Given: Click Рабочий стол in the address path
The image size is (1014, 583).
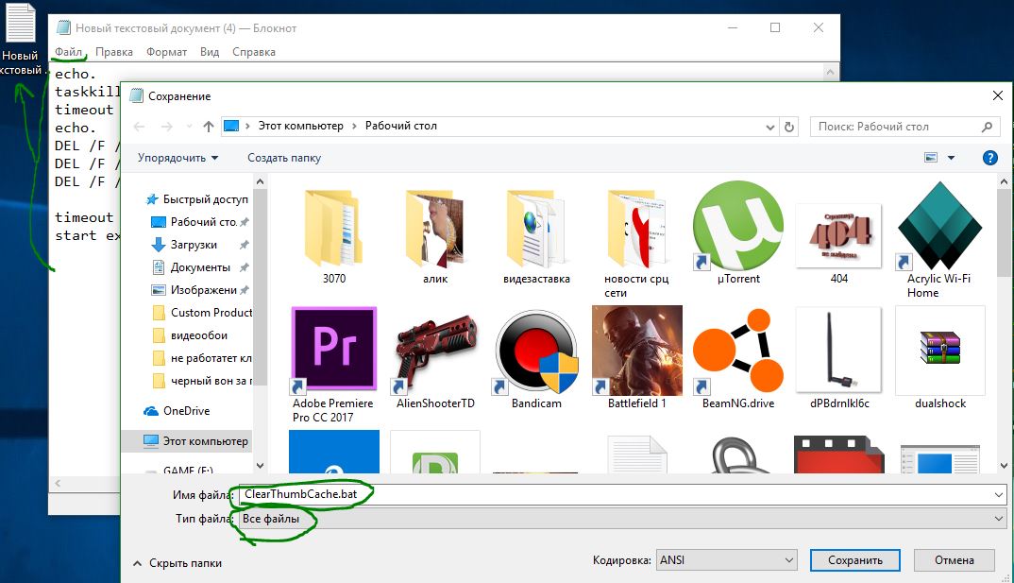Looking at the screenshot, I should (401, 126).
